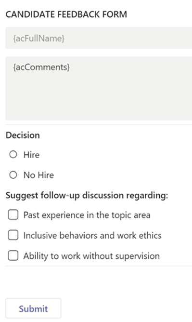Select the Hire radio button circle
Image resolution: width=192 pixels, height=322 pixels.
click(13, 155)
